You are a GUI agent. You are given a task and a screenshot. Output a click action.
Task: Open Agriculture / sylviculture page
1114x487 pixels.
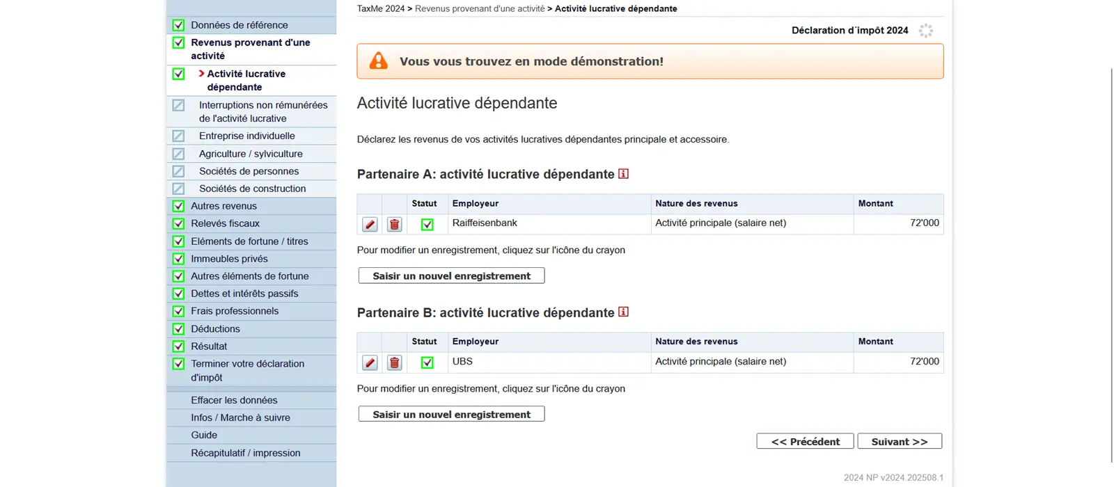point(251,154)
